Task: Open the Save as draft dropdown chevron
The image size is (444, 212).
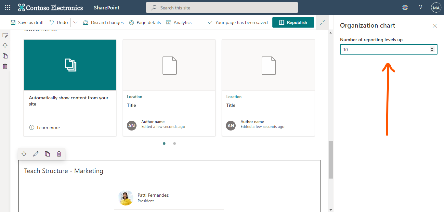Action: [75, 22]
